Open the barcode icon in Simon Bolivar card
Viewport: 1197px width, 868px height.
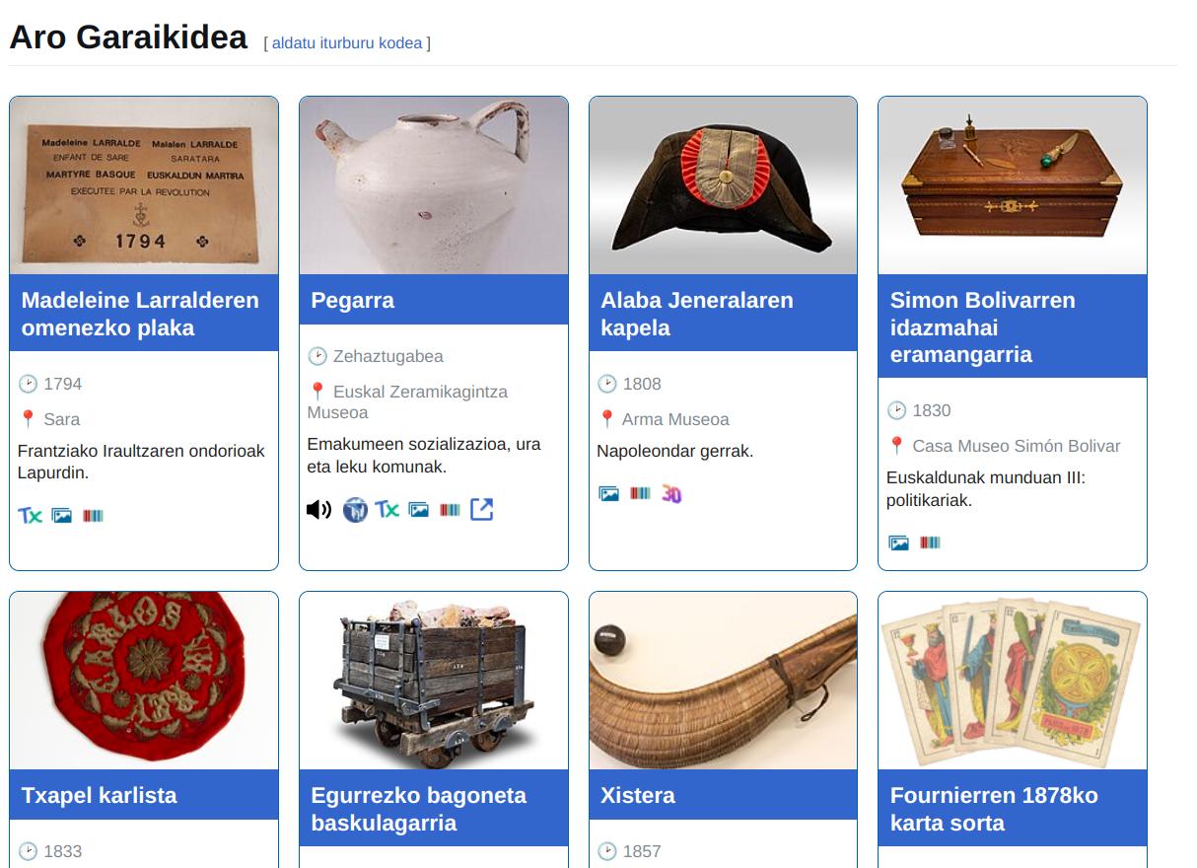(x=930, y=542)
